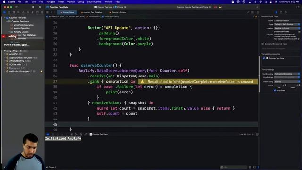Select the iPhone 13 run destination
The image size is (302, 170).
click(120, 7)
